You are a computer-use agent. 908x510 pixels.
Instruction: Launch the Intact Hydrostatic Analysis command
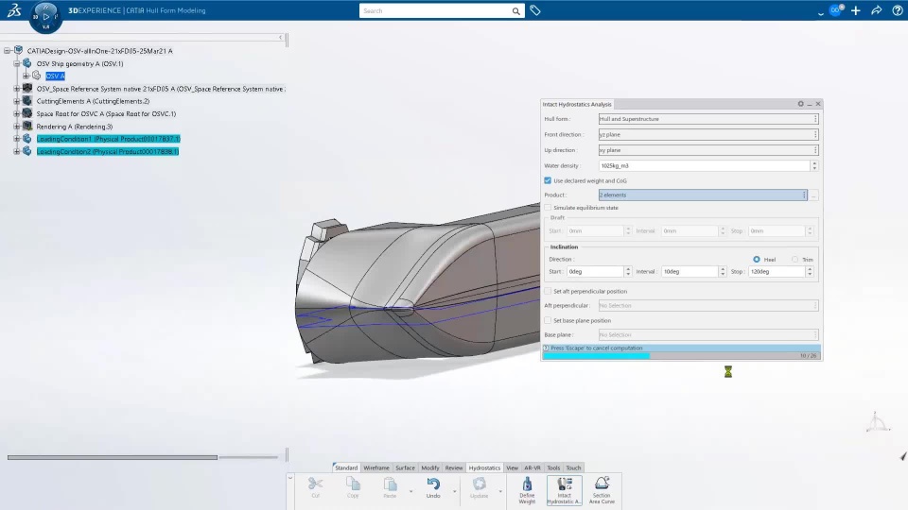564,490
